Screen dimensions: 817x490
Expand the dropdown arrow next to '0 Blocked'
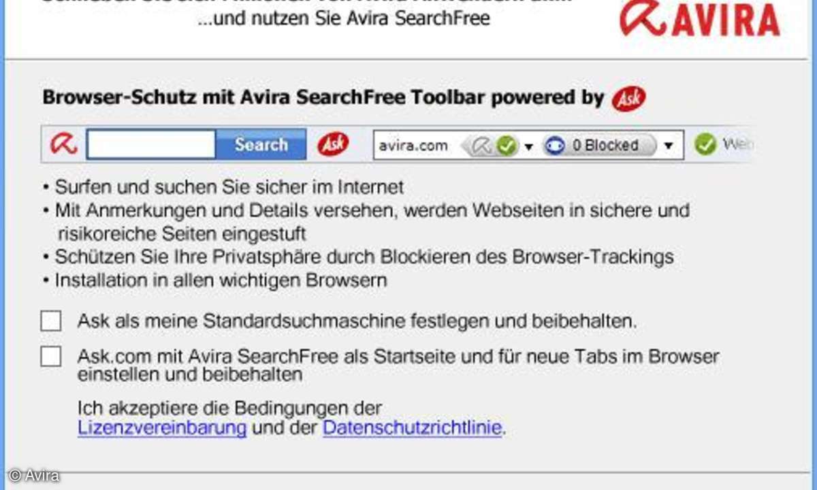click(x=669, y=146)
